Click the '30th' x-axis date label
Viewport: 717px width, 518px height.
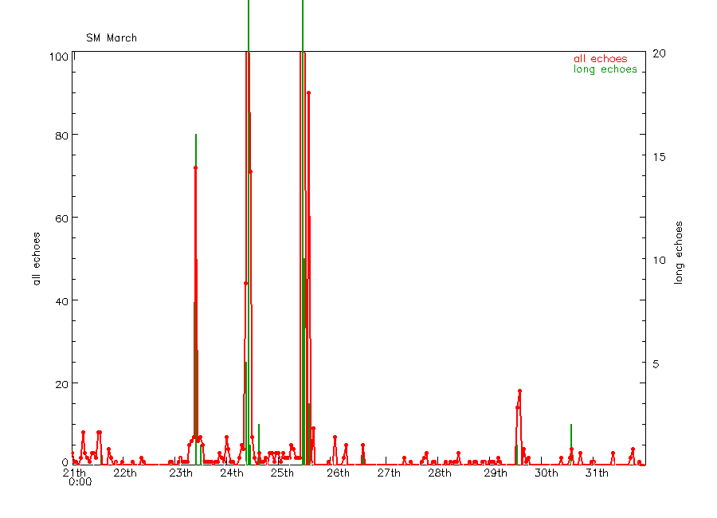(x=546, y=473)
